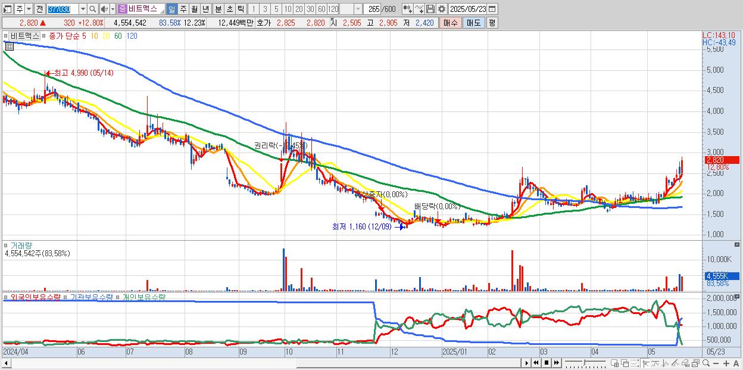This screenshot has width=743, height=370.
Task: Maximize the volume panel corner icon
Action: (738, 245)
